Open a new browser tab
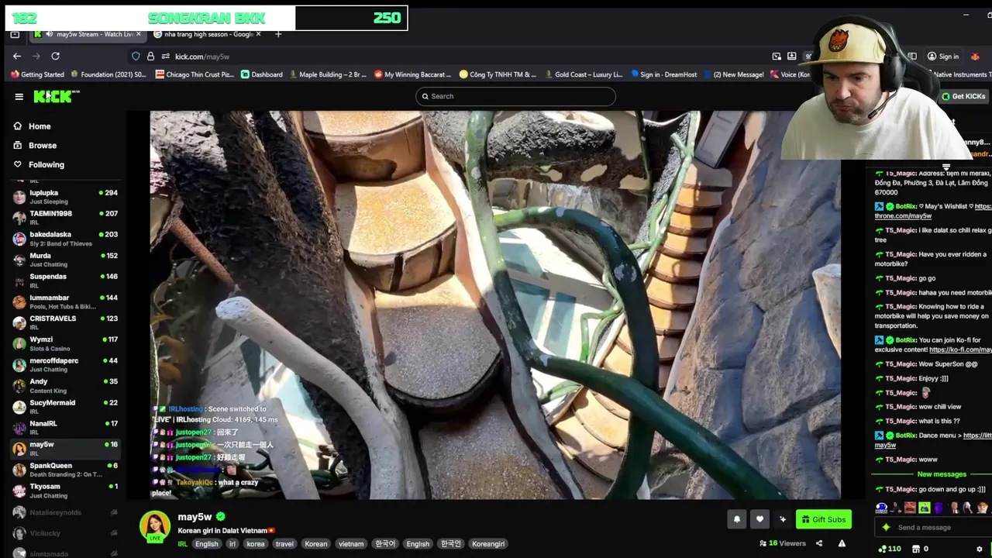The width and height of the screenshot is (992, 558). pyautogui.click(x=278, y=34)
